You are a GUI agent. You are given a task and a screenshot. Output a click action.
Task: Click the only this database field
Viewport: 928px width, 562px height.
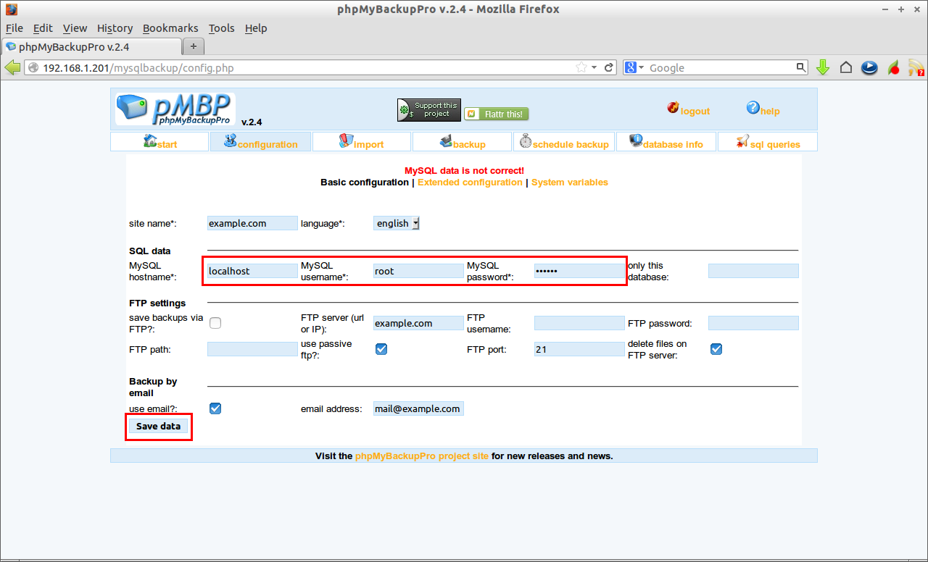[x=753, y=271]
